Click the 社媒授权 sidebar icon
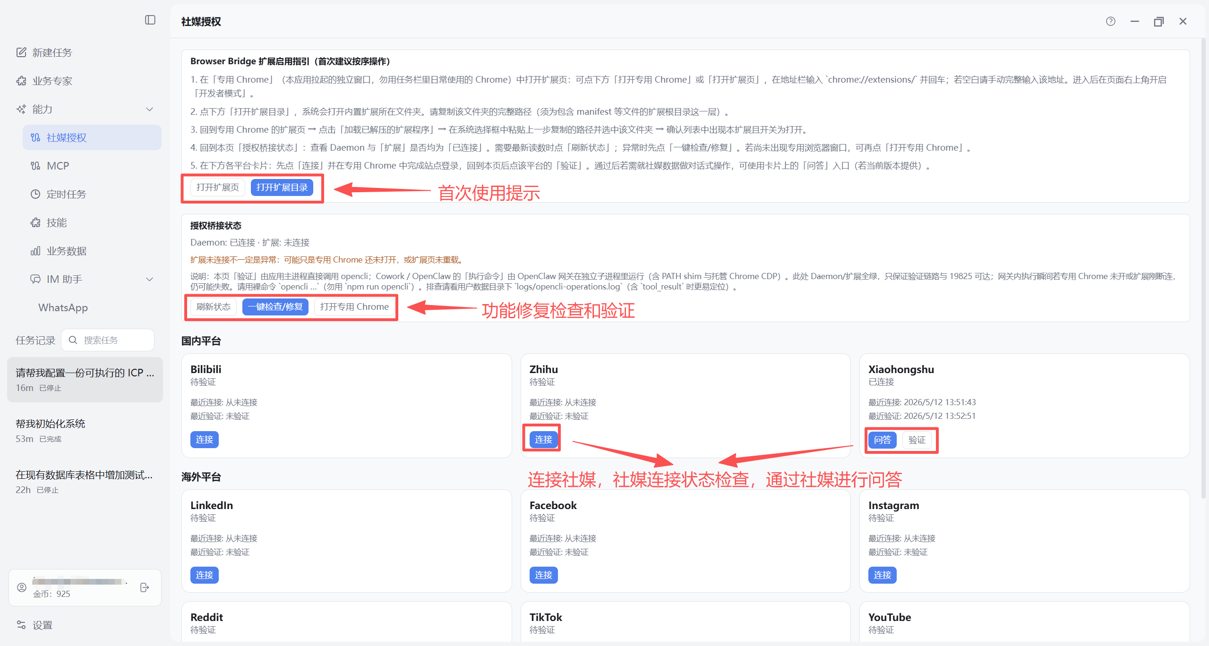Screen dimensions: 1209x646 click(35, 137)
